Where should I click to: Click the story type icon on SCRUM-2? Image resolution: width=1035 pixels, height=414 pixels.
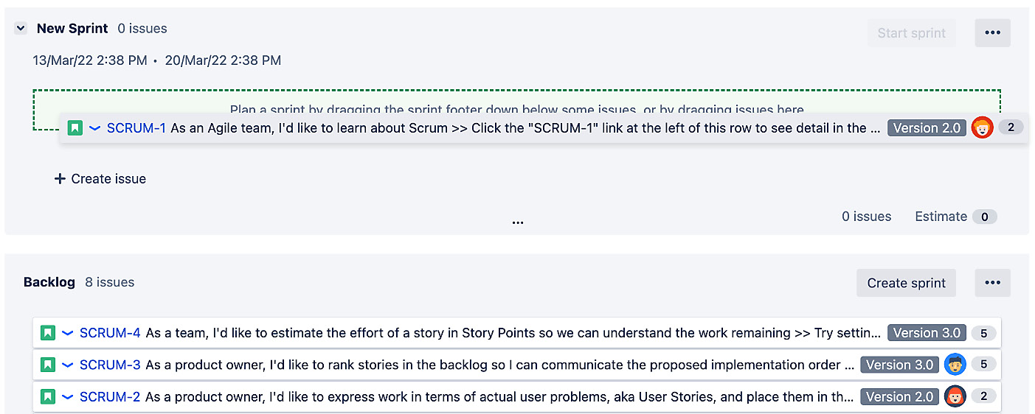(48, 396)
